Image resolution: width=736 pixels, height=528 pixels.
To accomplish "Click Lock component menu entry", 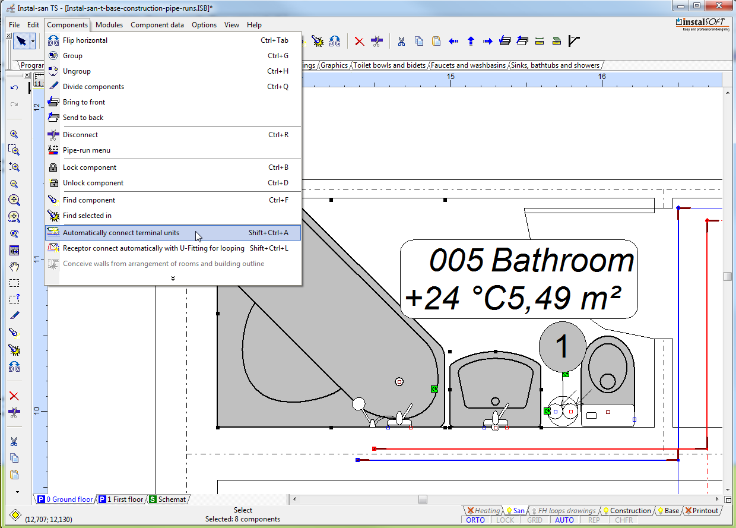I will click(x=173, y=167).
